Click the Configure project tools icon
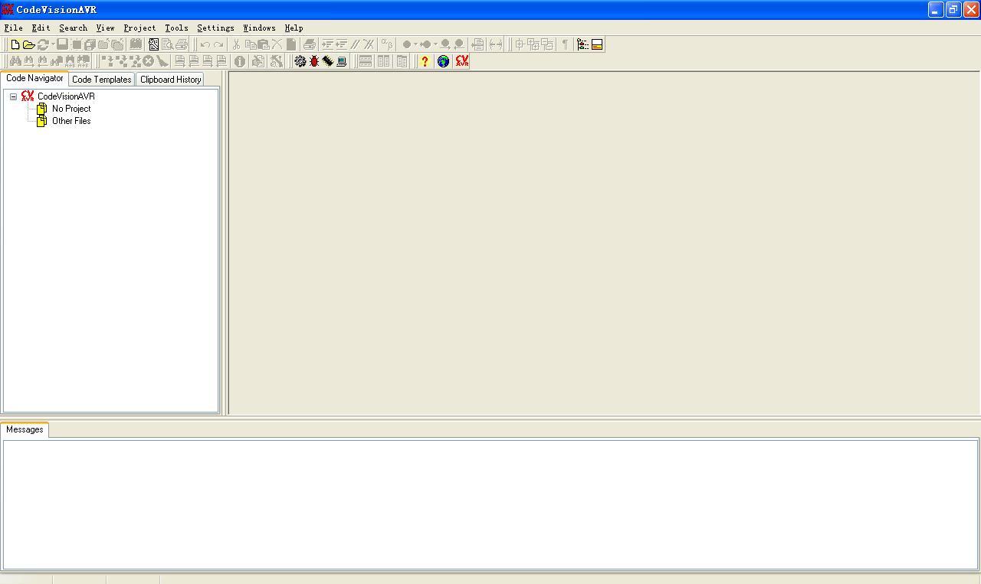 276,61
